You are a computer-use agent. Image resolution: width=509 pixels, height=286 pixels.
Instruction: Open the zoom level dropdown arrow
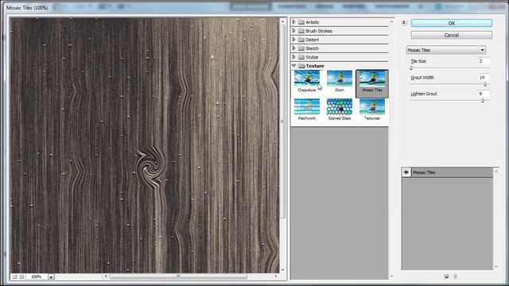pyautogui.click(x=51, y=277)
